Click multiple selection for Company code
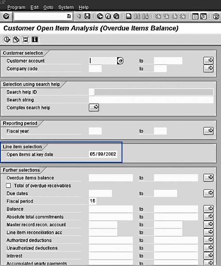 209,68
